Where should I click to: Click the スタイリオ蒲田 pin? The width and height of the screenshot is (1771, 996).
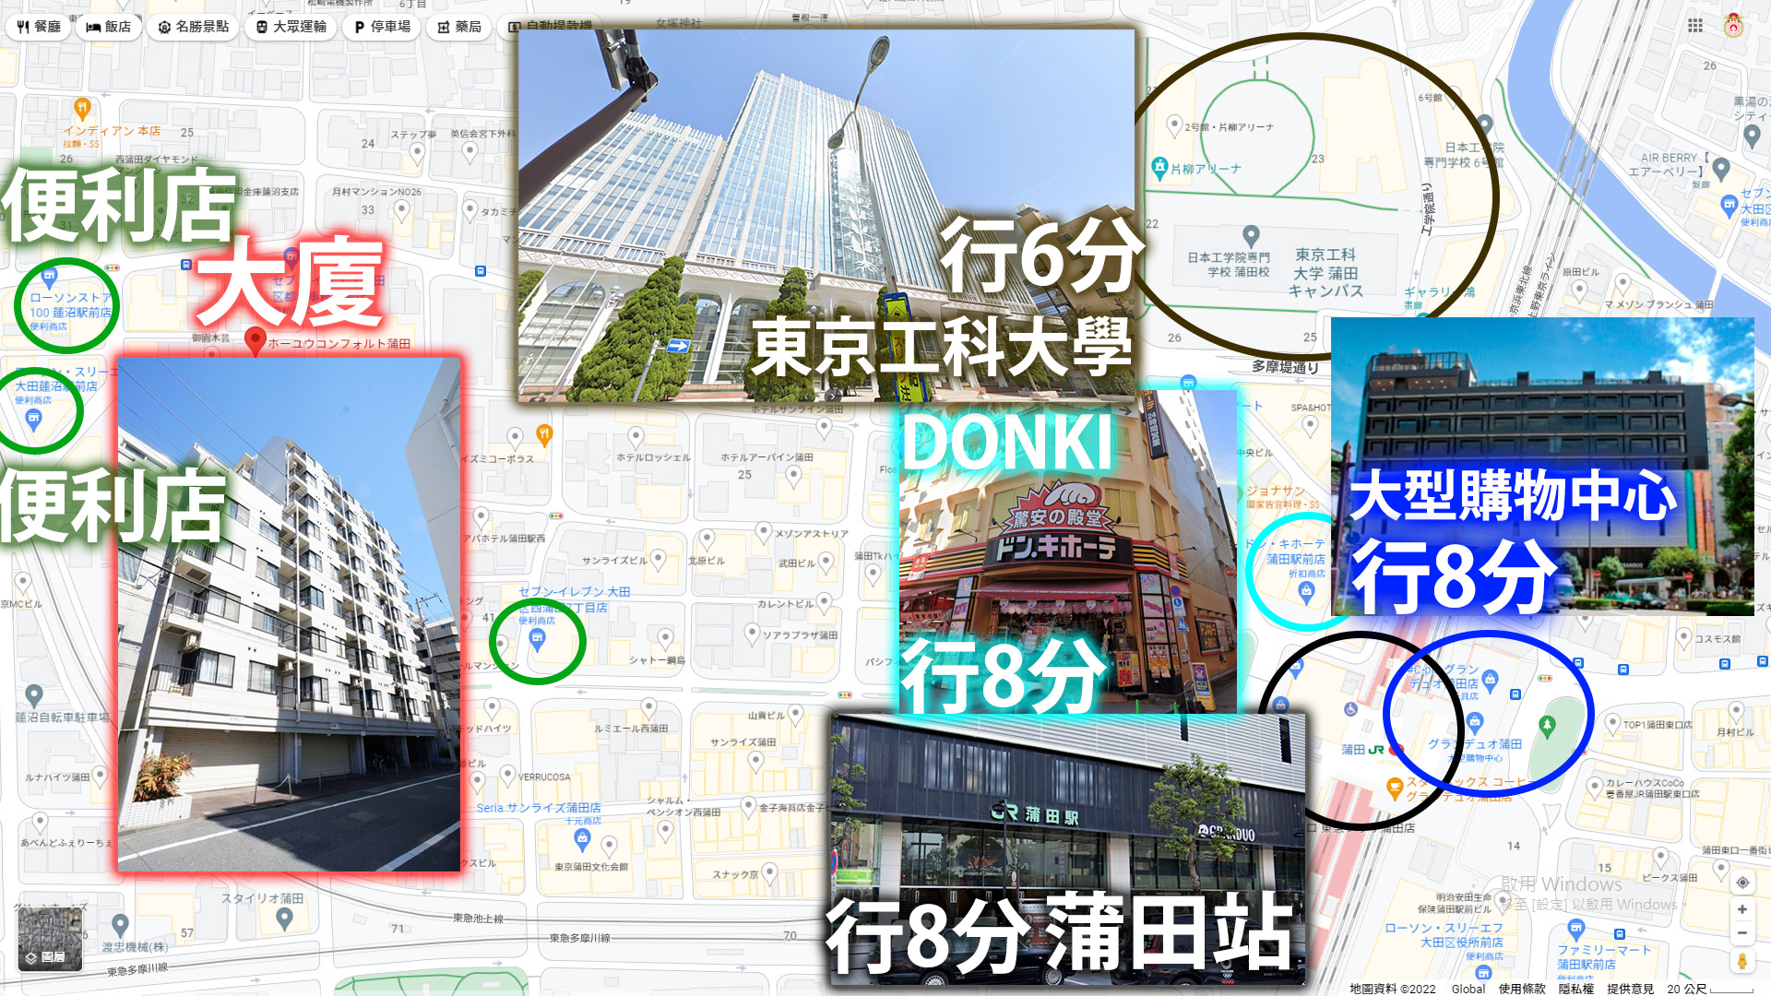coord(285,918)
